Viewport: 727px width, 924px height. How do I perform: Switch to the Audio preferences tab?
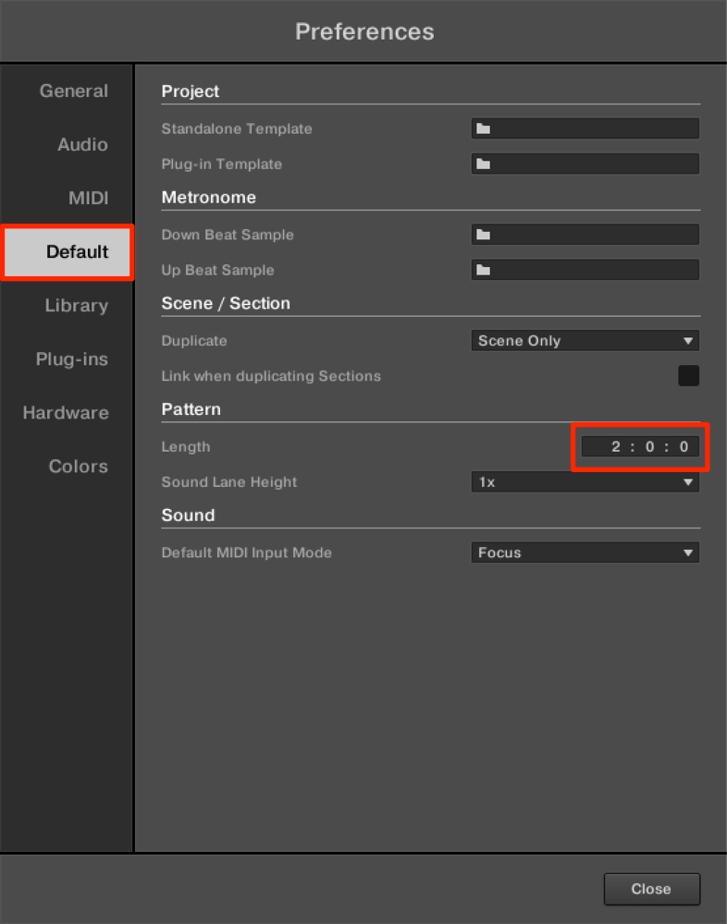pyautogui.click(x=82, y=144)
